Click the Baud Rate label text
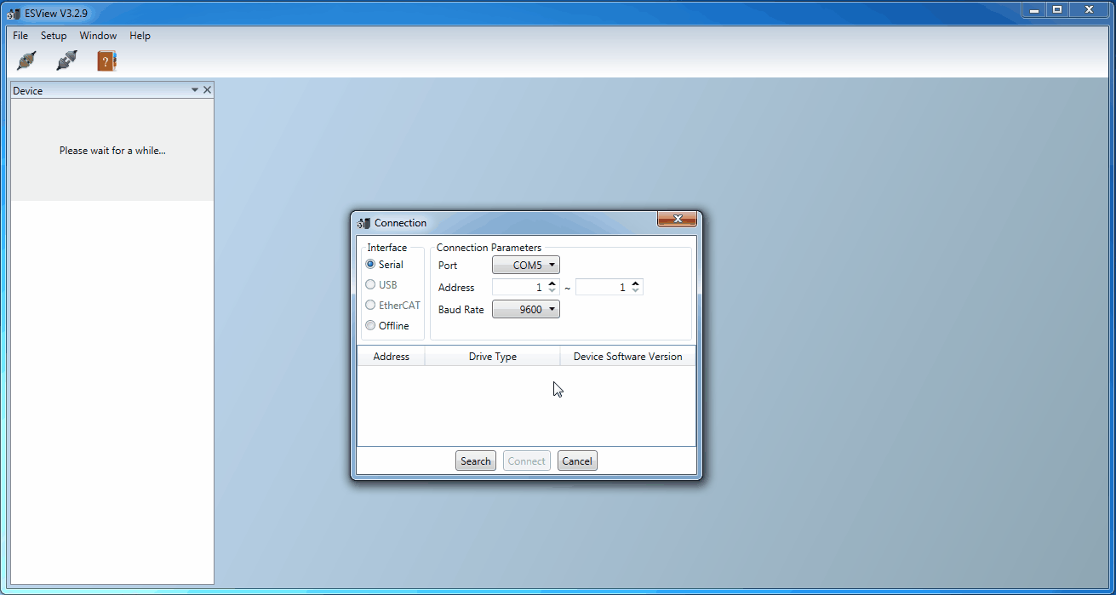This screenshot has width=1116, height=595. (x=461, y=310)
